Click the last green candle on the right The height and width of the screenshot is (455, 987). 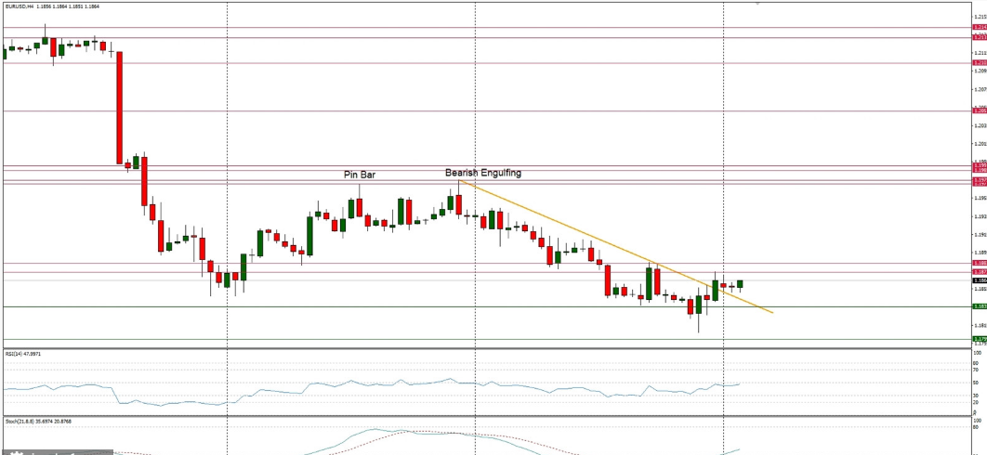pyautogui.click(x=740, y=284)
